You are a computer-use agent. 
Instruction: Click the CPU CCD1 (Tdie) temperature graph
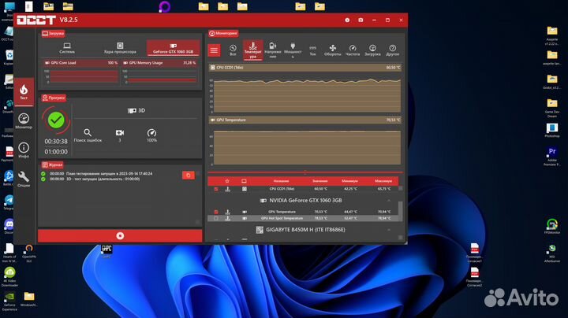tap(307, 94)
